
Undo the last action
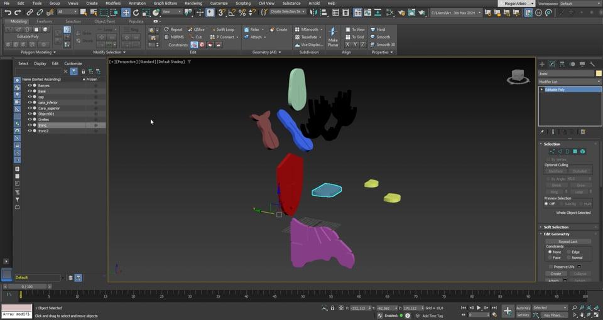(x=8, y=13)
